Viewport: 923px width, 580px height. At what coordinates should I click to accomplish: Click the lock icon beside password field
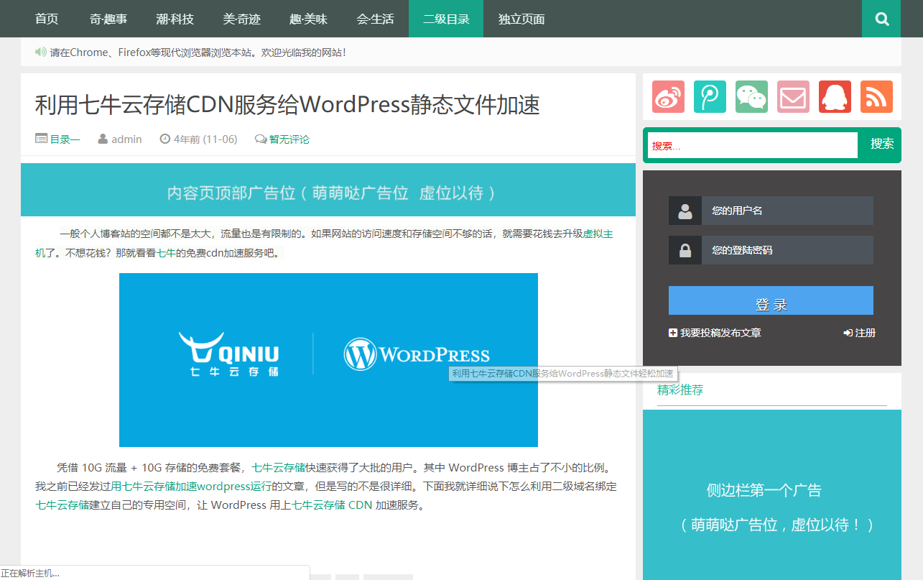click(x=685, y=250)
